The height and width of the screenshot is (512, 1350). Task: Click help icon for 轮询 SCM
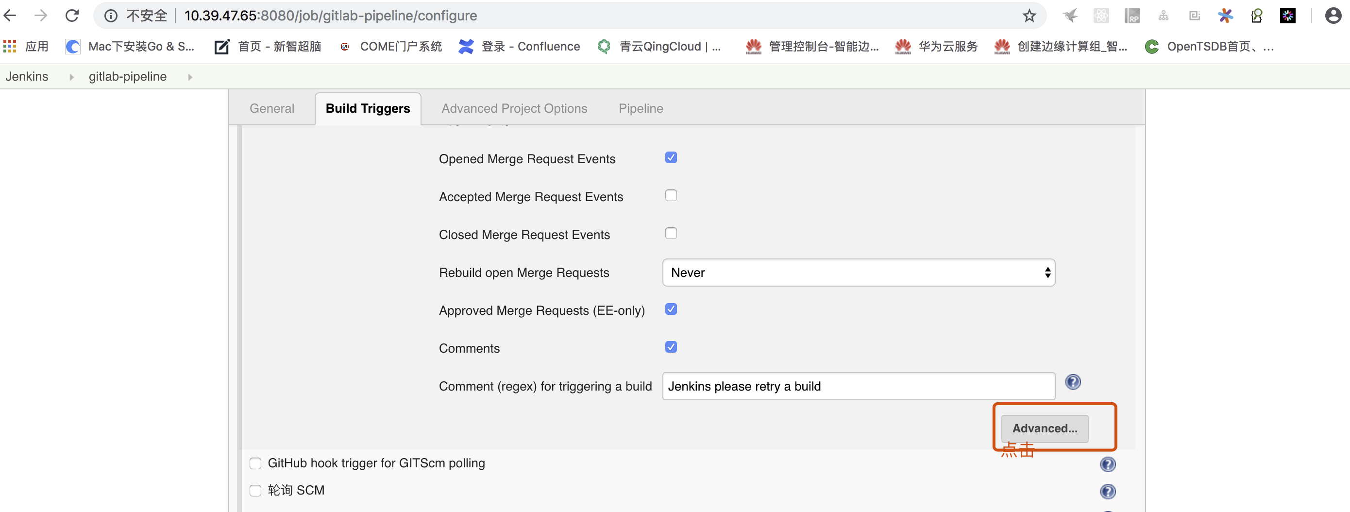(1107, 491)
